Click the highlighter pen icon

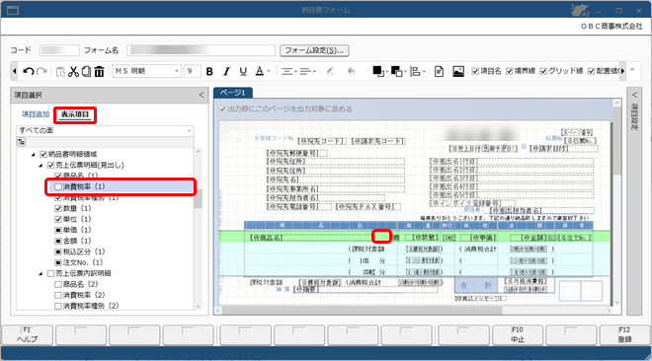pyautogui.click(x=330, y=71)
